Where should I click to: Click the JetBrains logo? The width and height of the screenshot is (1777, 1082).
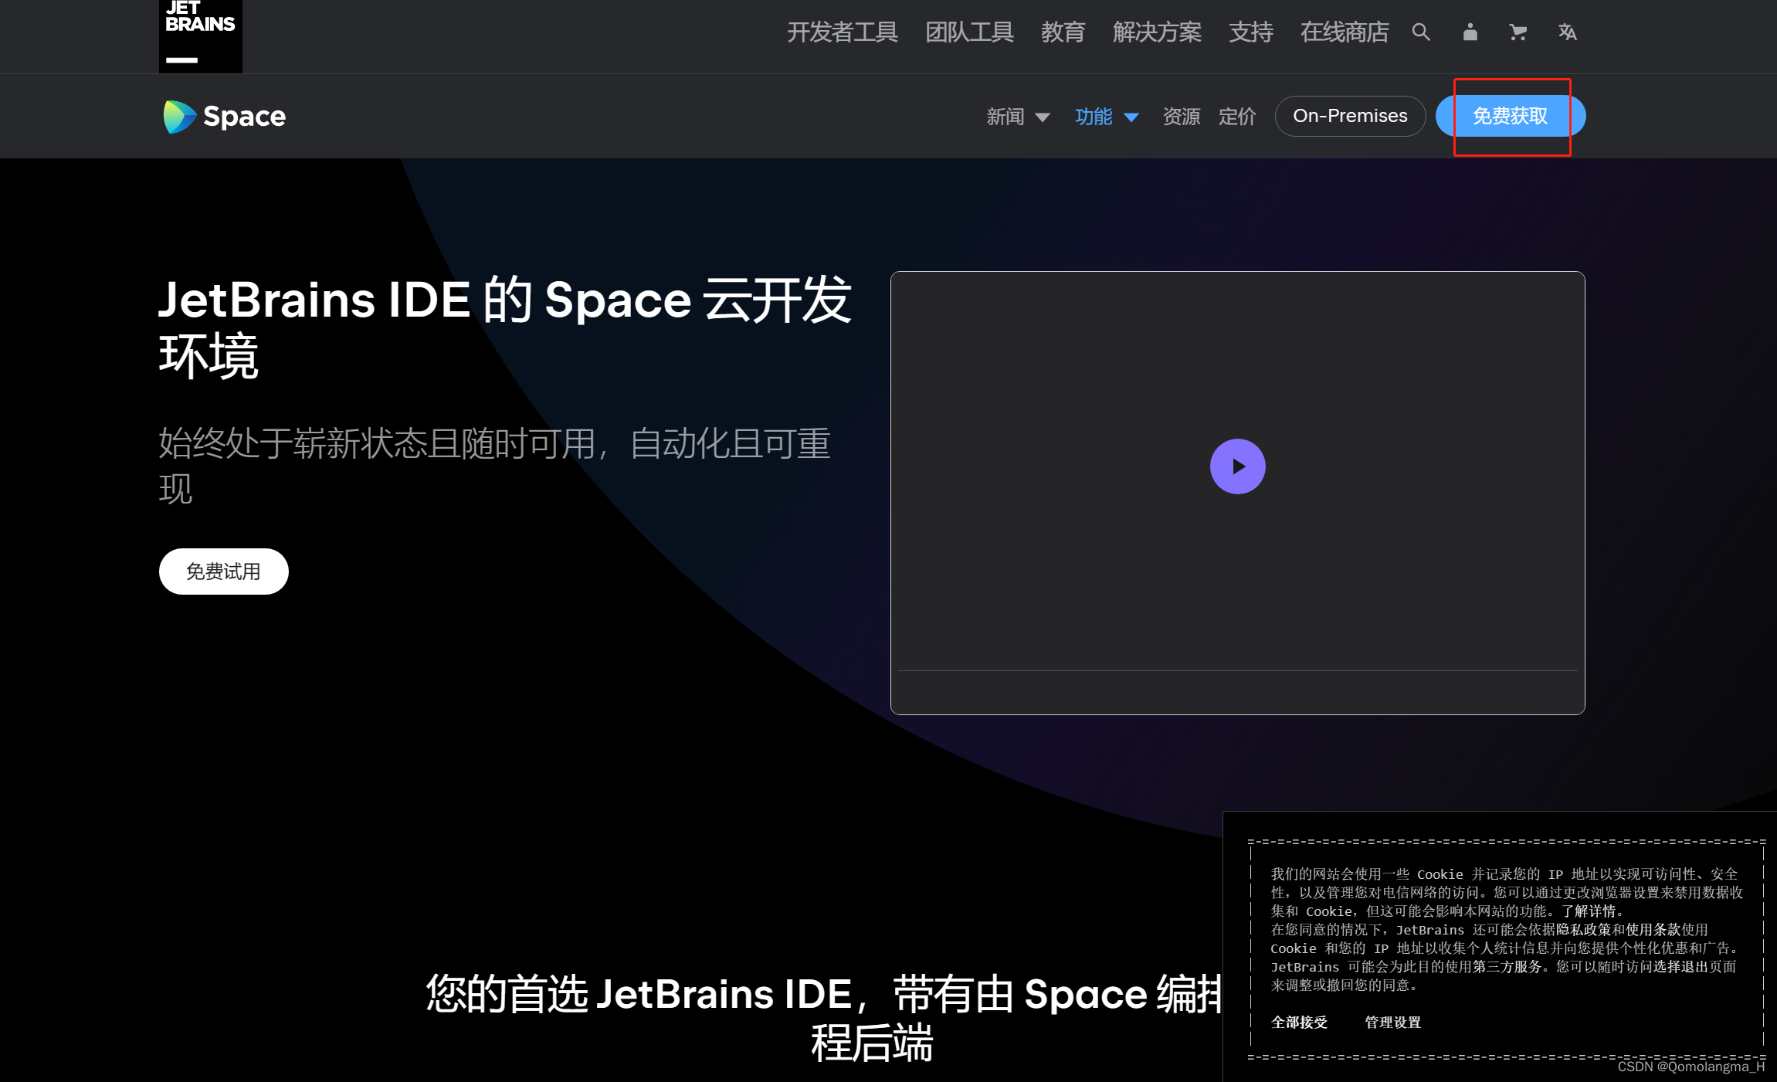(x=199, y=31)
